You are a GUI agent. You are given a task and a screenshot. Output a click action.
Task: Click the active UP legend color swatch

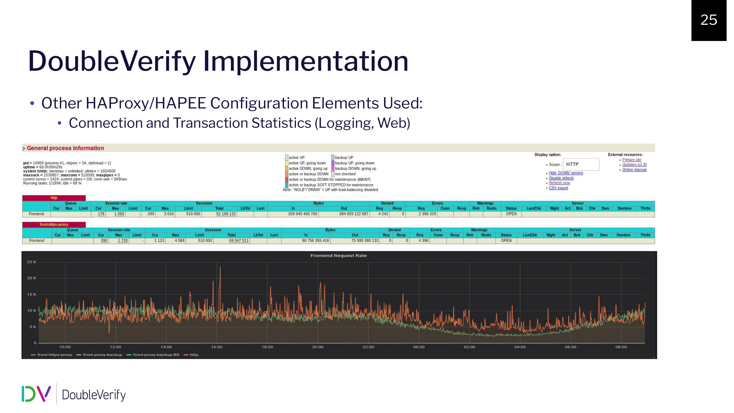click(287, 157)
